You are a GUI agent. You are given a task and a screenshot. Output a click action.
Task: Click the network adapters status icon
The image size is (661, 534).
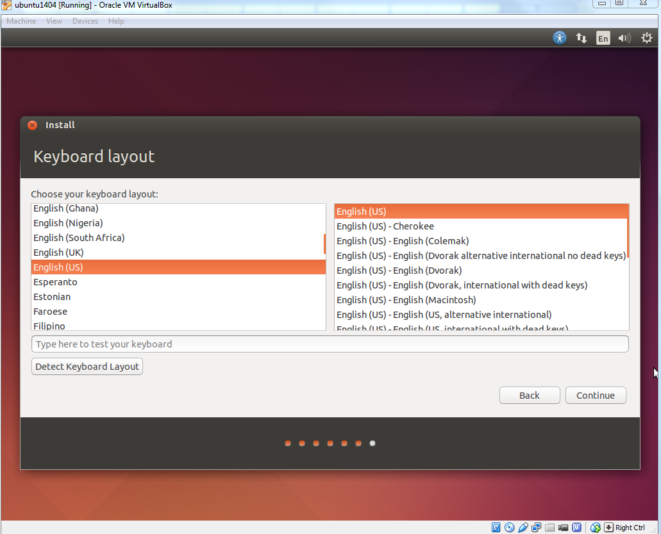click(x=536, y=527)
